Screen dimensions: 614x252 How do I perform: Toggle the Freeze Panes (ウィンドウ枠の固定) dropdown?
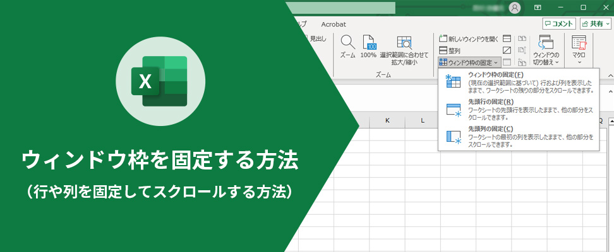click(x=469, y=62)
